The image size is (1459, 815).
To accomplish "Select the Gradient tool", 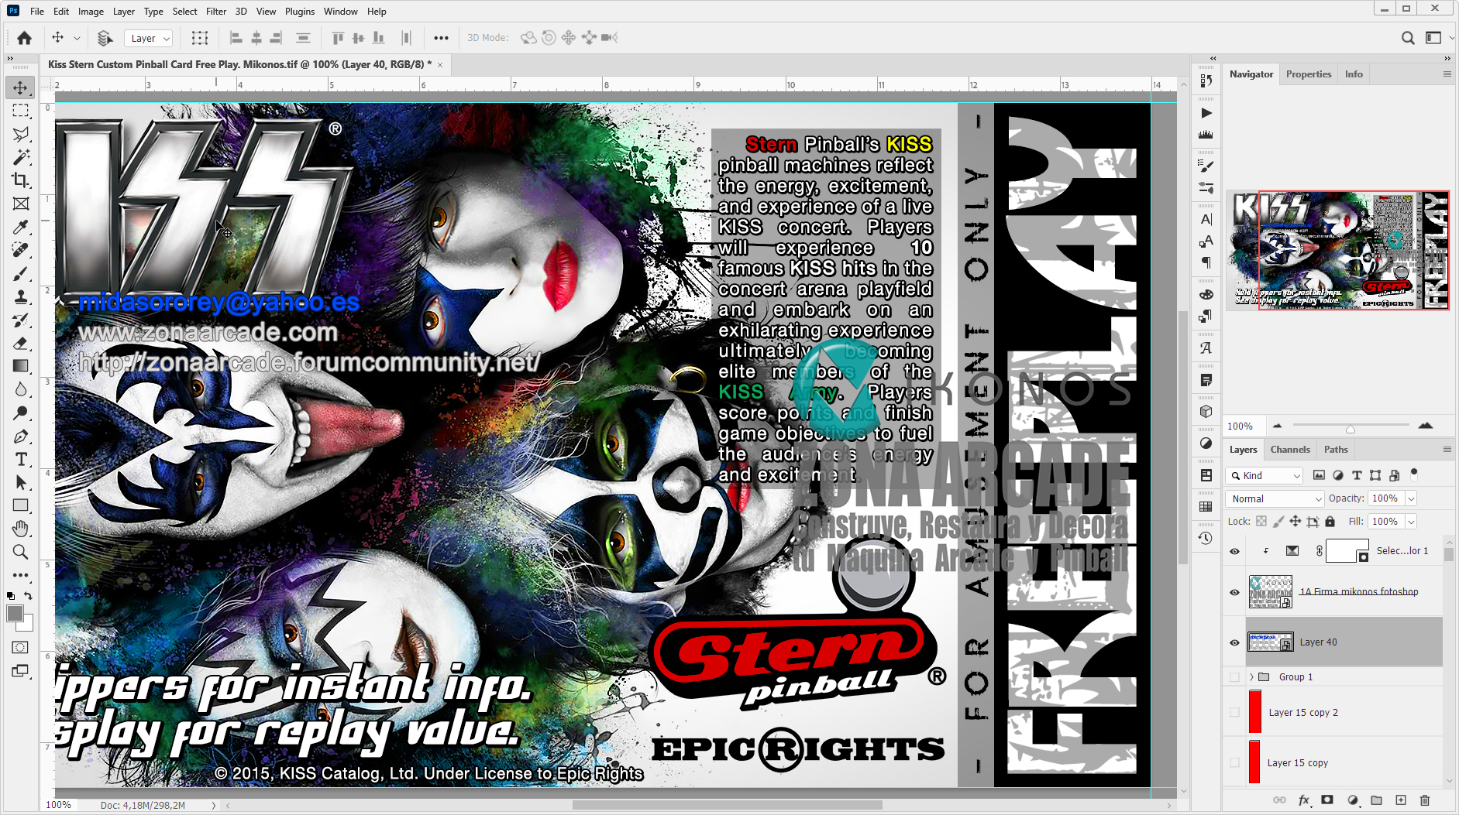I will click(x=21, y=366).
